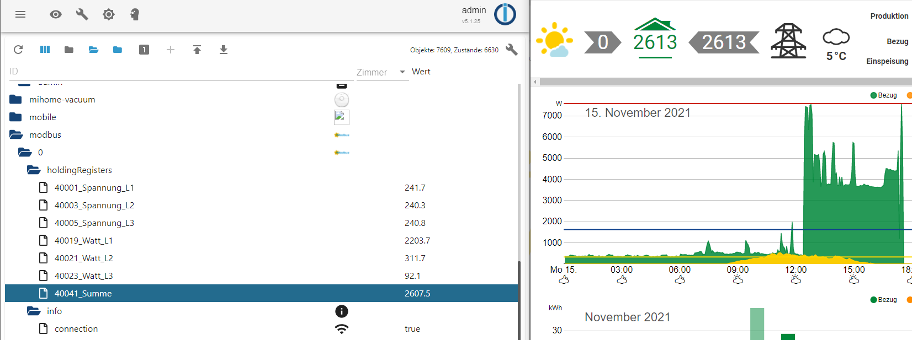Collapse the modbus instance 0 folder
This screenshot has height=340, width=912.
25,152
